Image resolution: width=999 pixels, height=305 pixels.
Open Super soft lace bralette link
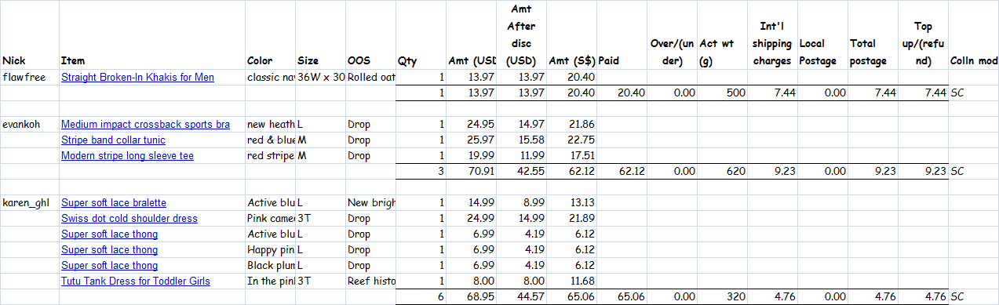[114, 202]
